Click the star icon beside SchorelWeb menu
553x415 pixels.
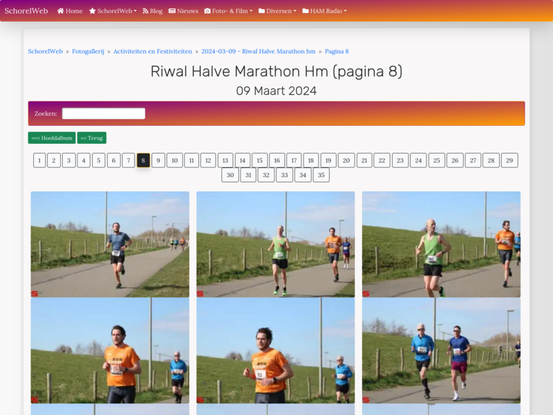93,11
